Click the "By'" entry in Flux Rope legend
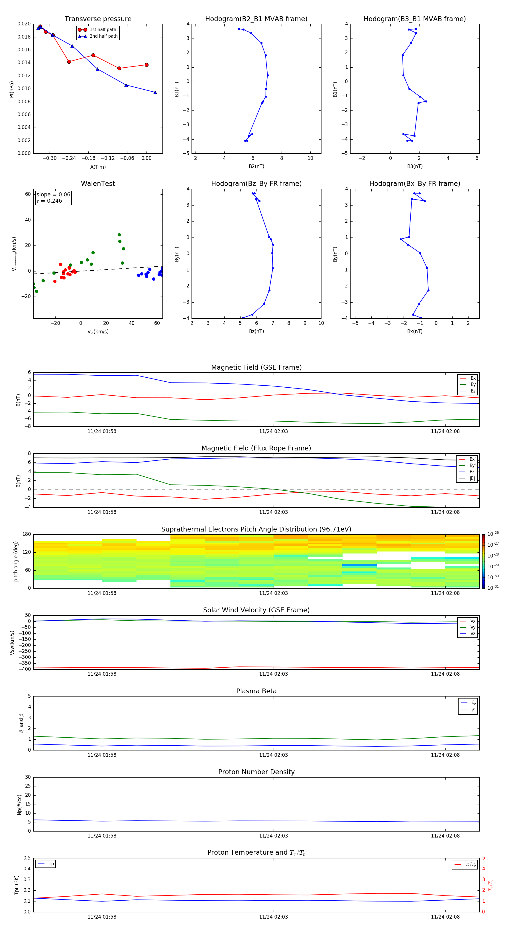 [467, 466]
